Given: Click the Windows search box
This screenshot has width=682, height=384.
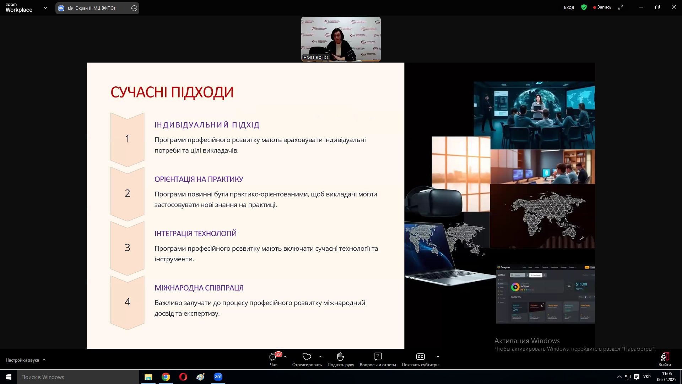Looking at the screenshot, I should coord(78,377).
